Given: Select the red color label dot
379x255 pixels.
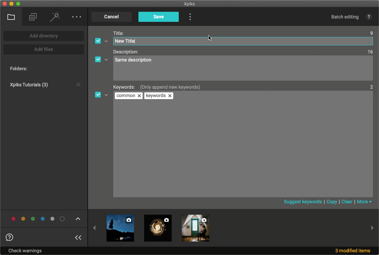Looking at the screenshot, I should 13,219.
